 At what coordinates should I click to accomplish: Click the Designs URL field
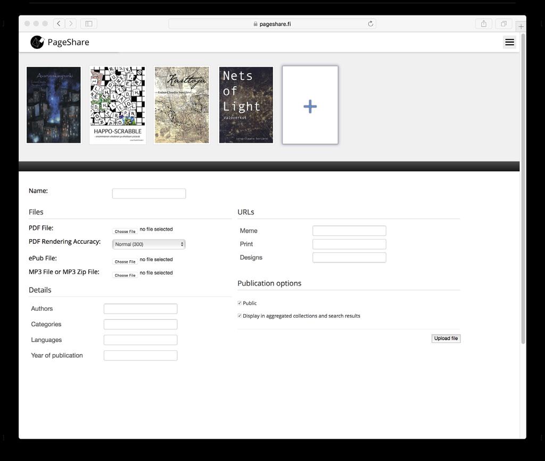tap(349, 257)
